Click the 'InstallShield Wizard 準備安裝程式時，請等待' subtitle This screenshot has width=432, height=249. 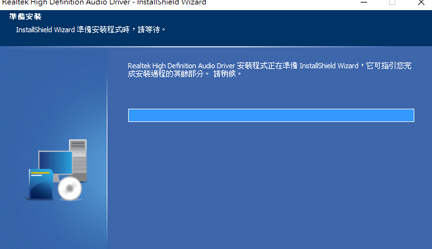[91, 30]
